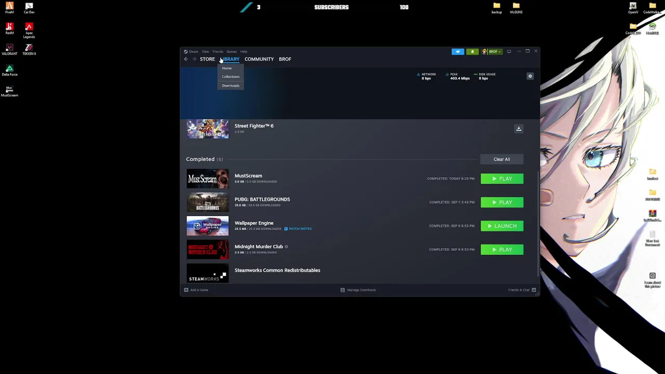Choose Downloads from Library dropdown
This screenshot has height=374, width=665.
coord(231,86)
